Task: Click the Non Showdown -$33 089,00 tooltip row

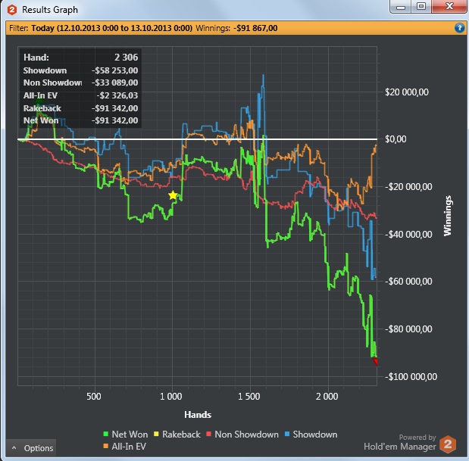Action: click(81, 83)
